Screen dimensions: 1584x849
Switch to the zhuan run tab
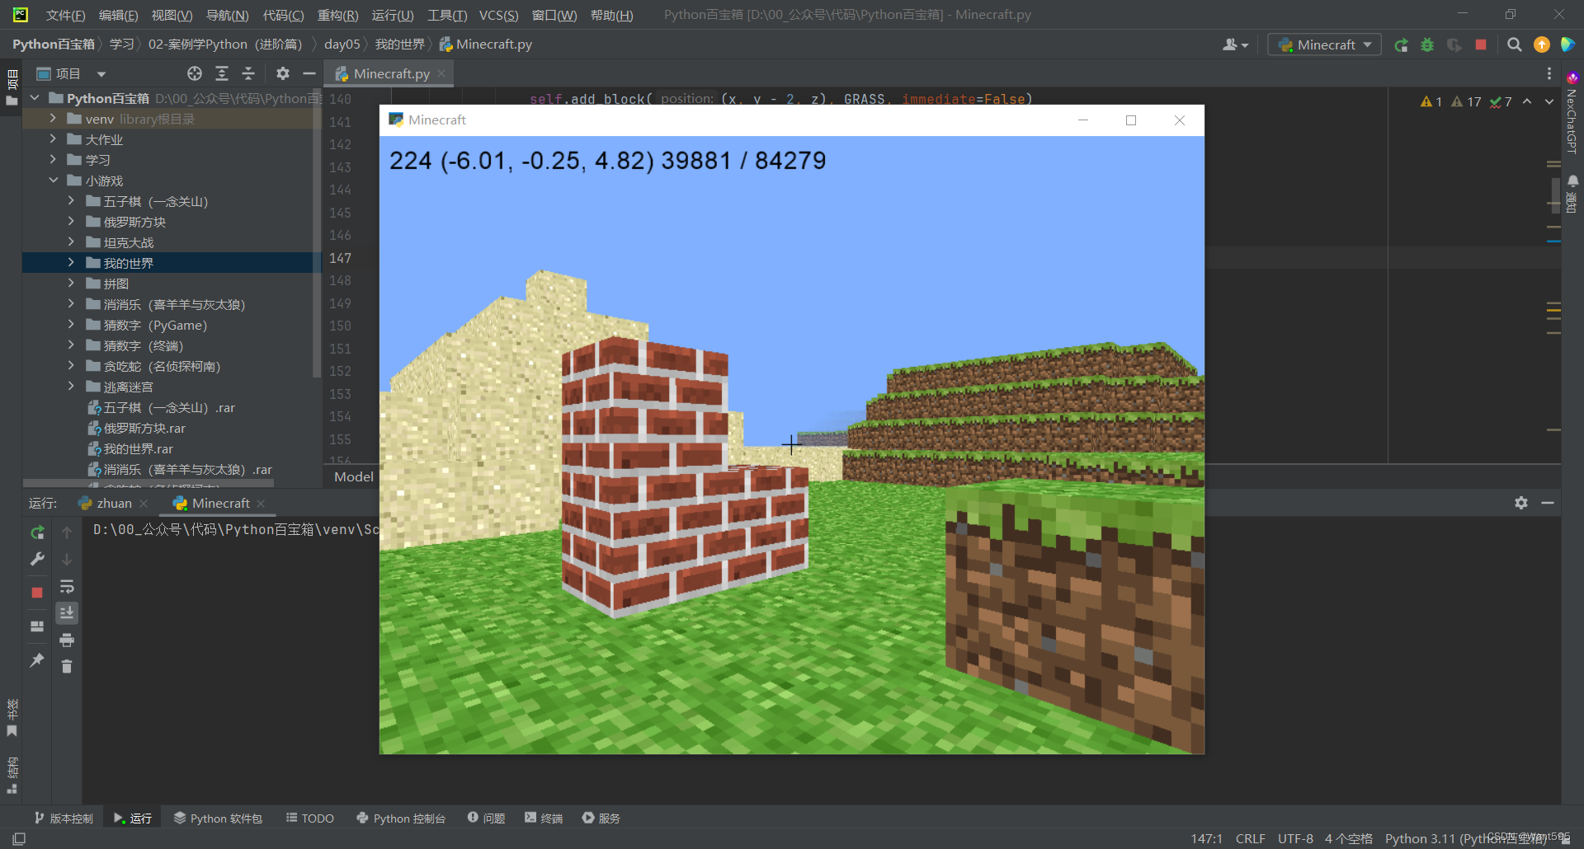114,503
